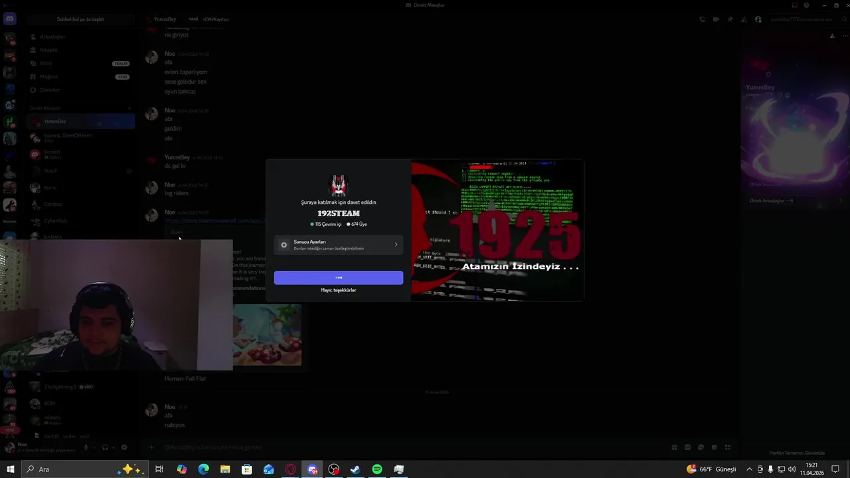Open apps icon in message bar
The image size is (850, 478).
727,447
